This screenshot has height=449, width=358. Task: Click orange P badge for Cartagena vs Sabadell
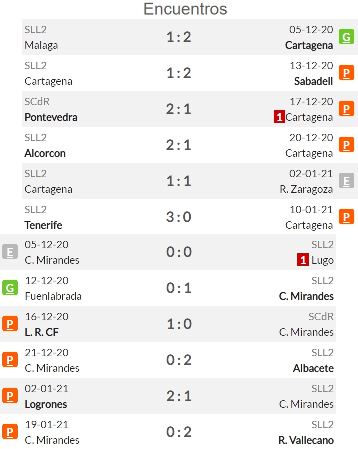coord(346,73)
